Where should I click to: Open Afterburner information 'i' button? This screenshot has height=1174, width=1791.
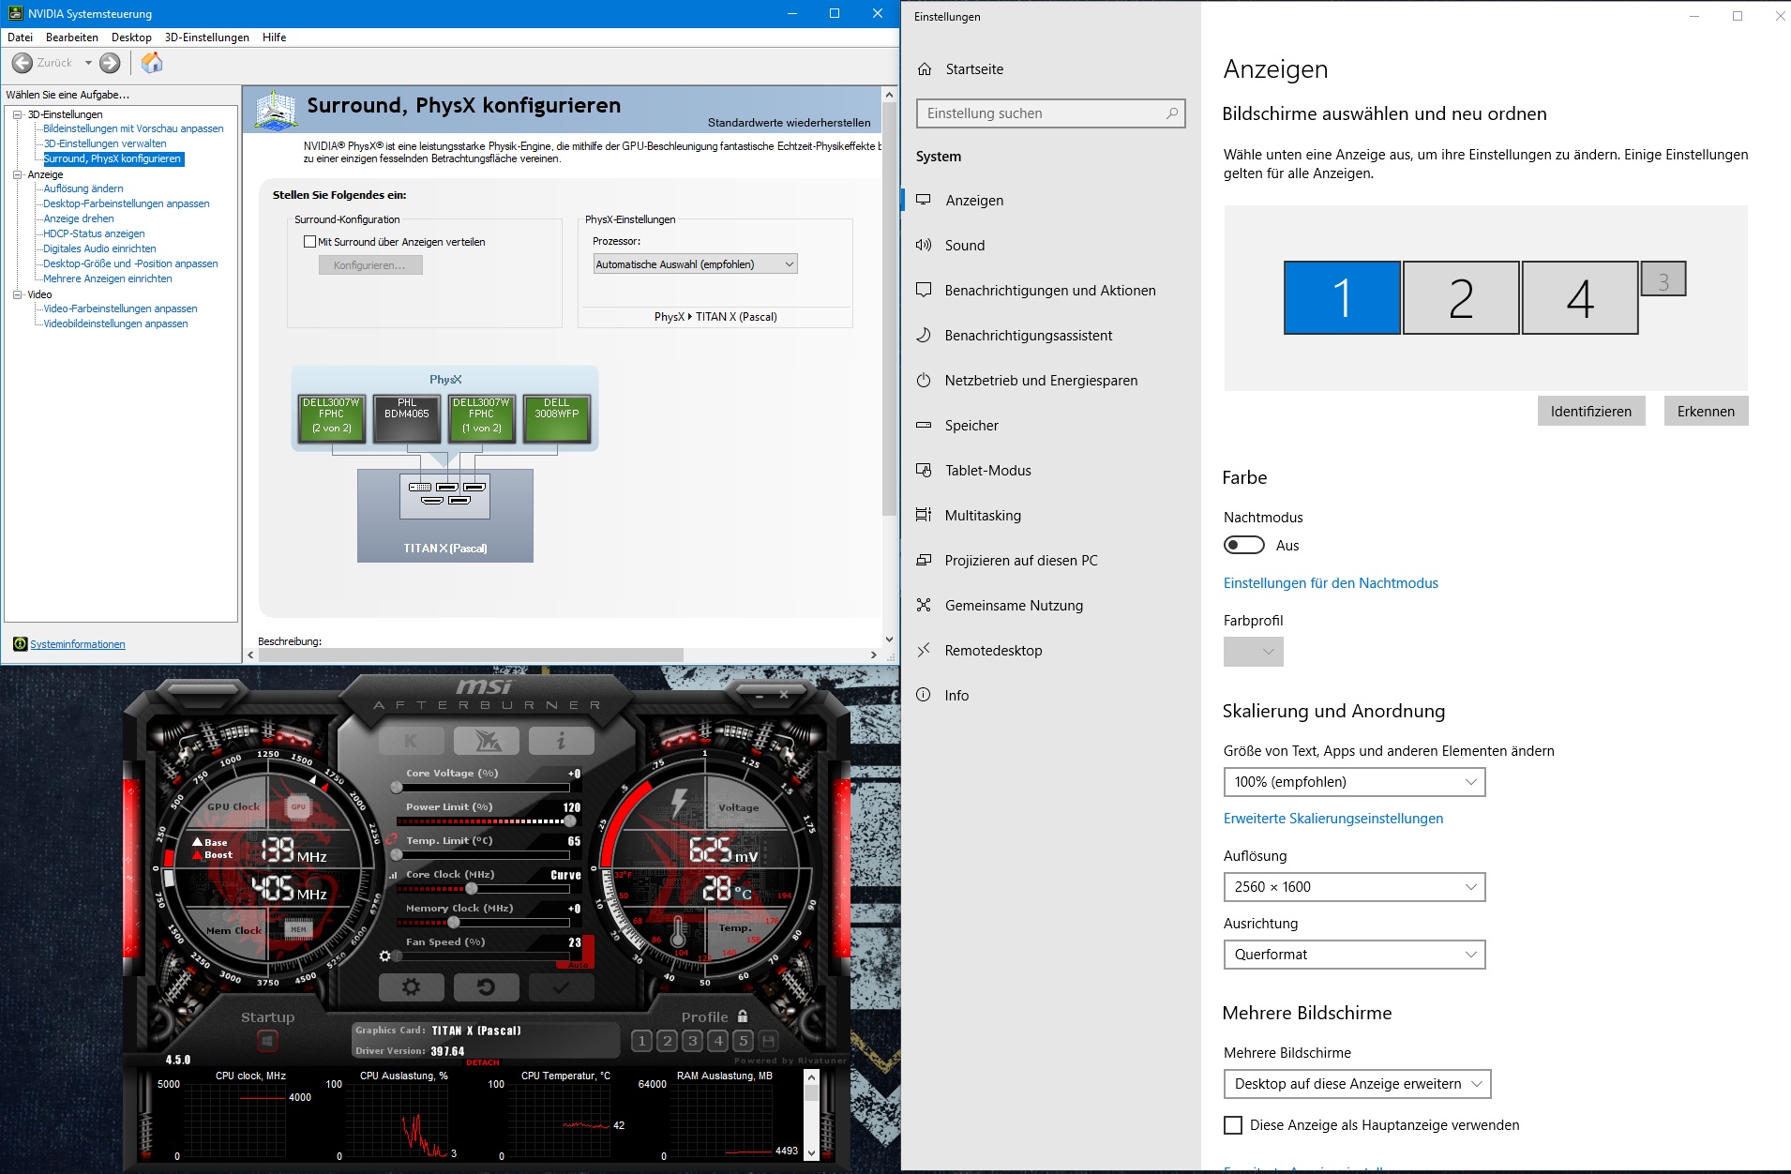click(561, 741)
